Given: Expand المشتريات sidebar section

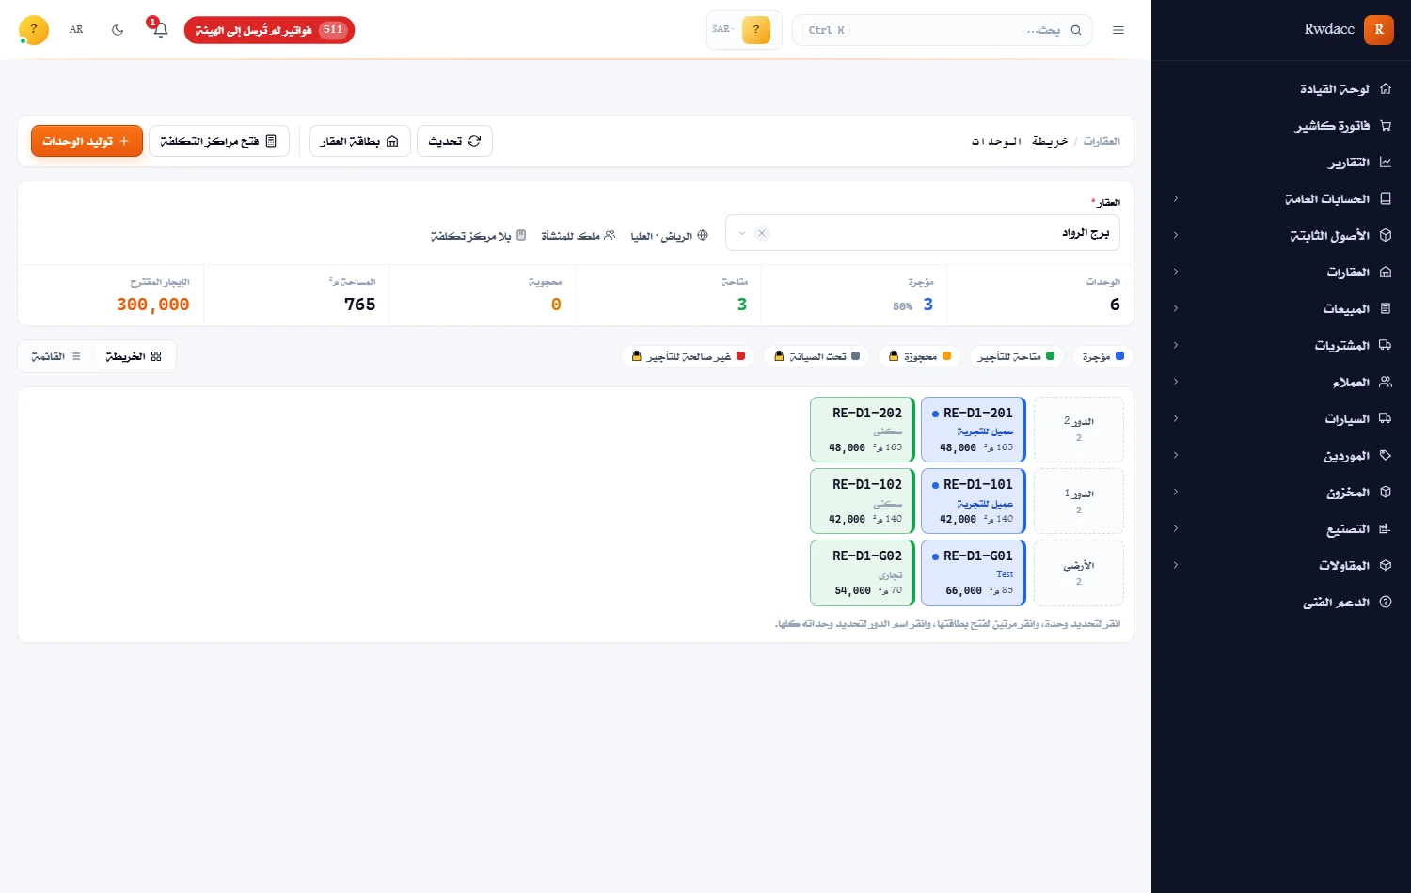Looking at the screenshot, I should click(x=1281, y=346).
